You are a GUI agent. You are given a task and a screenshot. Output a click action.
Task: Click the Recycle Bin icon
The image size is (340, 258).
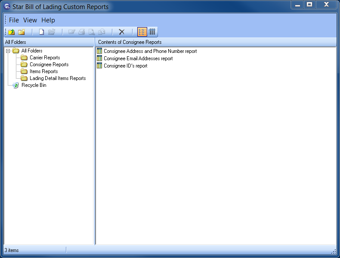coord(15,85)
